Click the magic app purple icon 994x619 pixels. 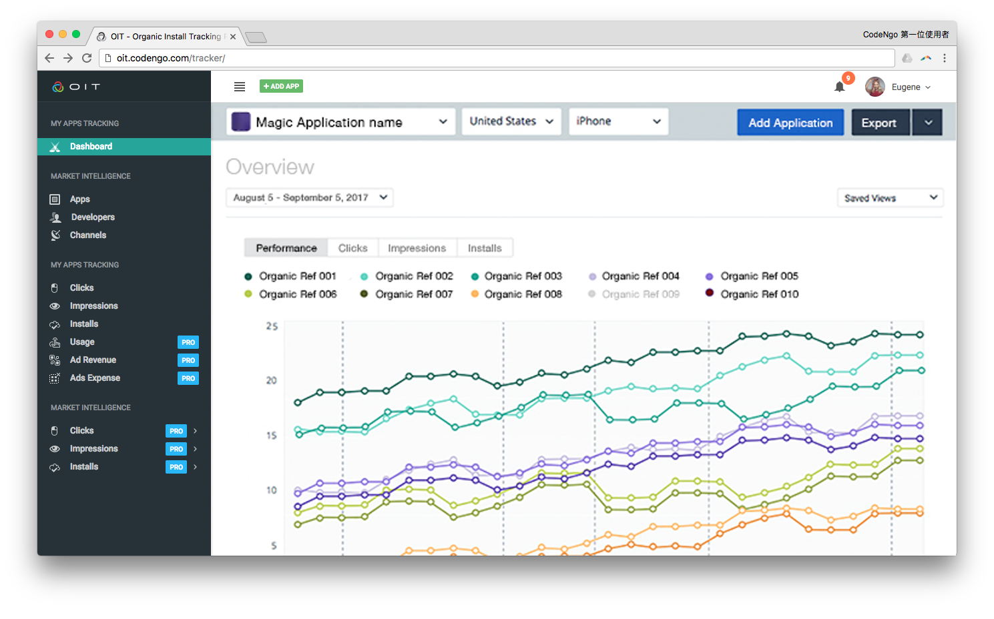(241, 121)
